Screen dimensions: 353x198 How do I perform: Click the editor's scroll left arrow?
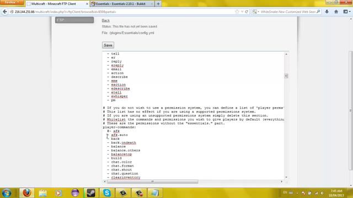click(x=105, y=182)
